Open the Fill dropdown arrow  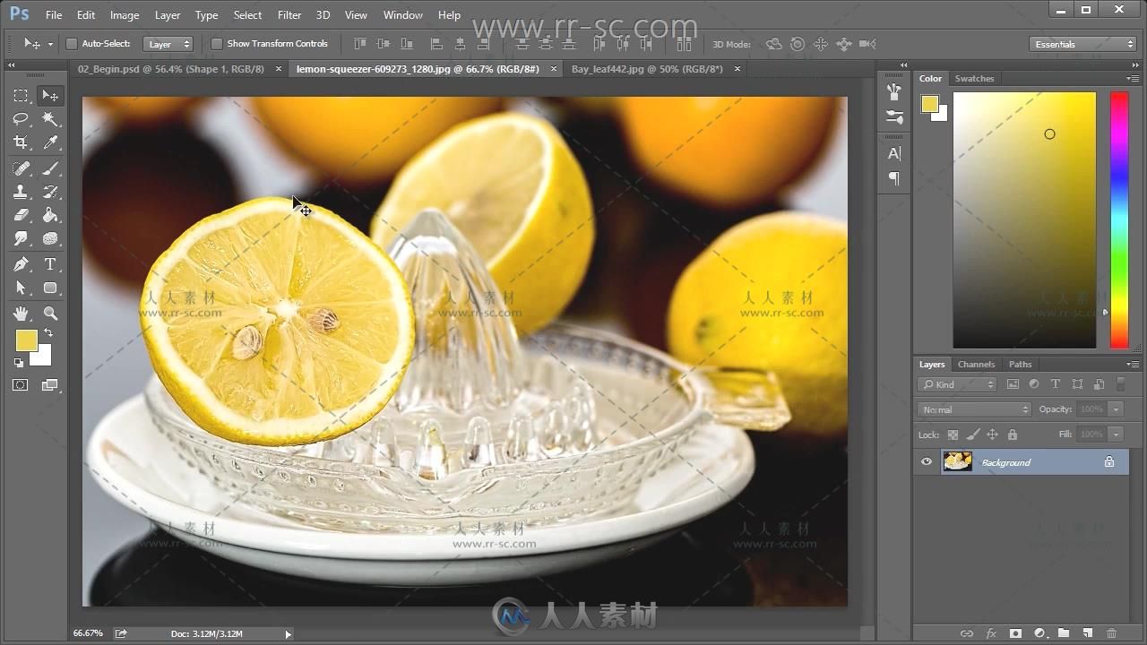(x=1116, y=434)
